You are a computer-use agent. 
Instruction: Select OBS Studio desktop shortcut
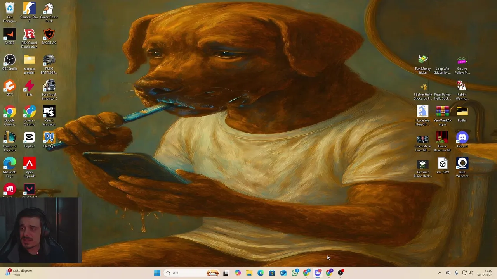click(10, 62)
